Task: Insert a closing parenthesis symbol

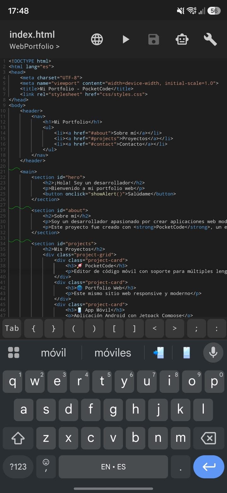Action: point(94,328)
